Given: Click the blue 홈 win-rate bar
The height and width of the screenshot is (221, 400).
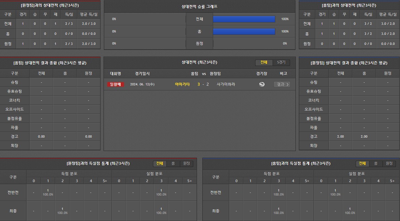Looking at the screenshot, I should tap(244, 31).
